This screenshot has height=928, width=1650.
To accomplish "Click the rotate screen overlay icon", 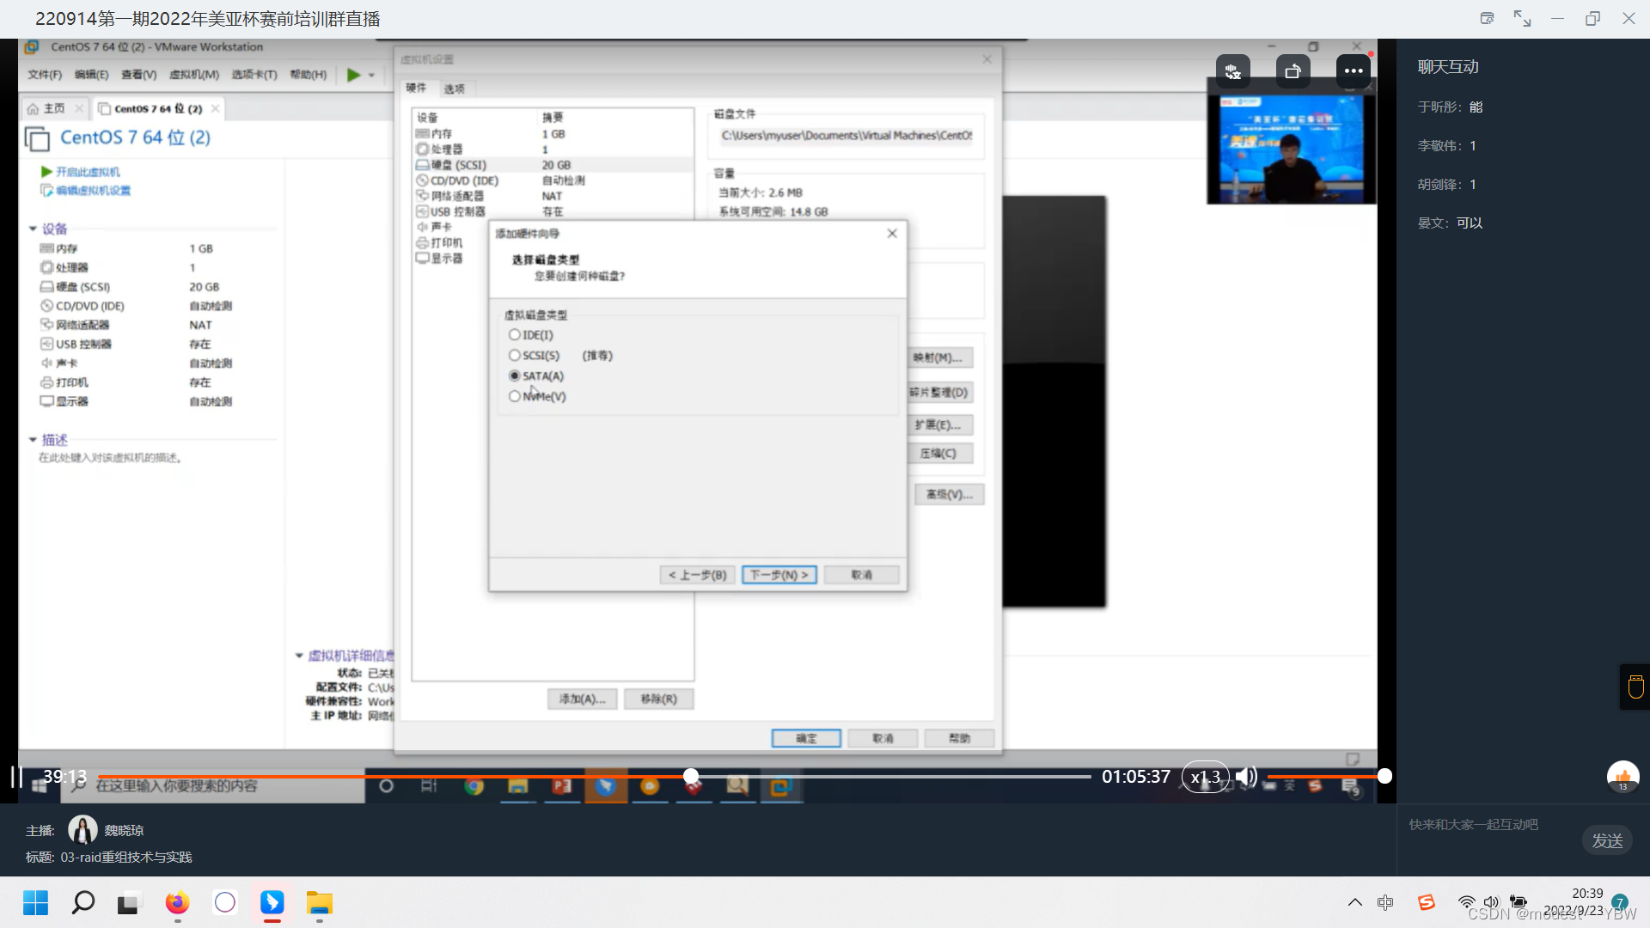I will pyautogui.click(x=1292, y=71).
